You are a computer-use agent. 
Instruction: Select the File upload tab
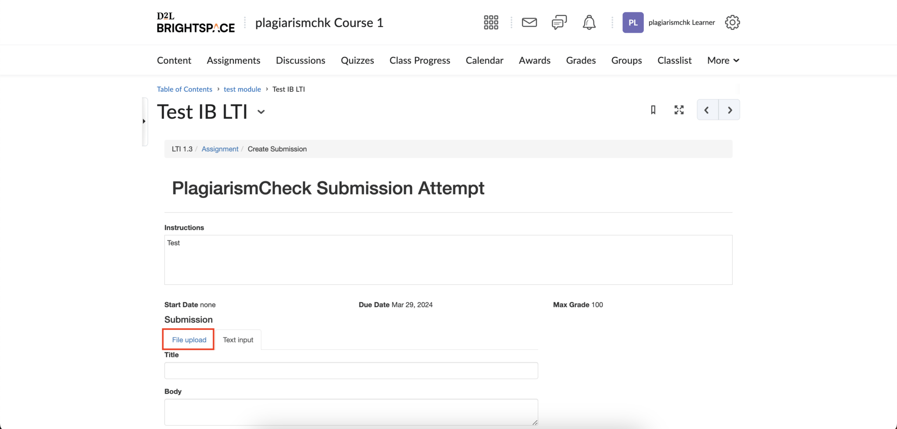pos(188,339)
